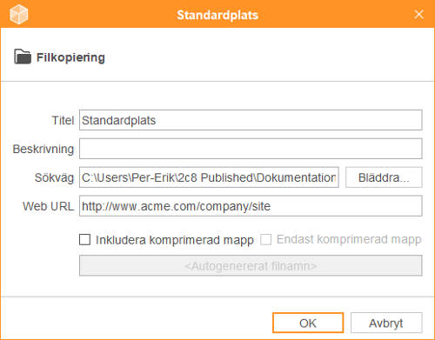Click the Titel input field
Viewport: 435px width, 340px height.
coord(251,120)
